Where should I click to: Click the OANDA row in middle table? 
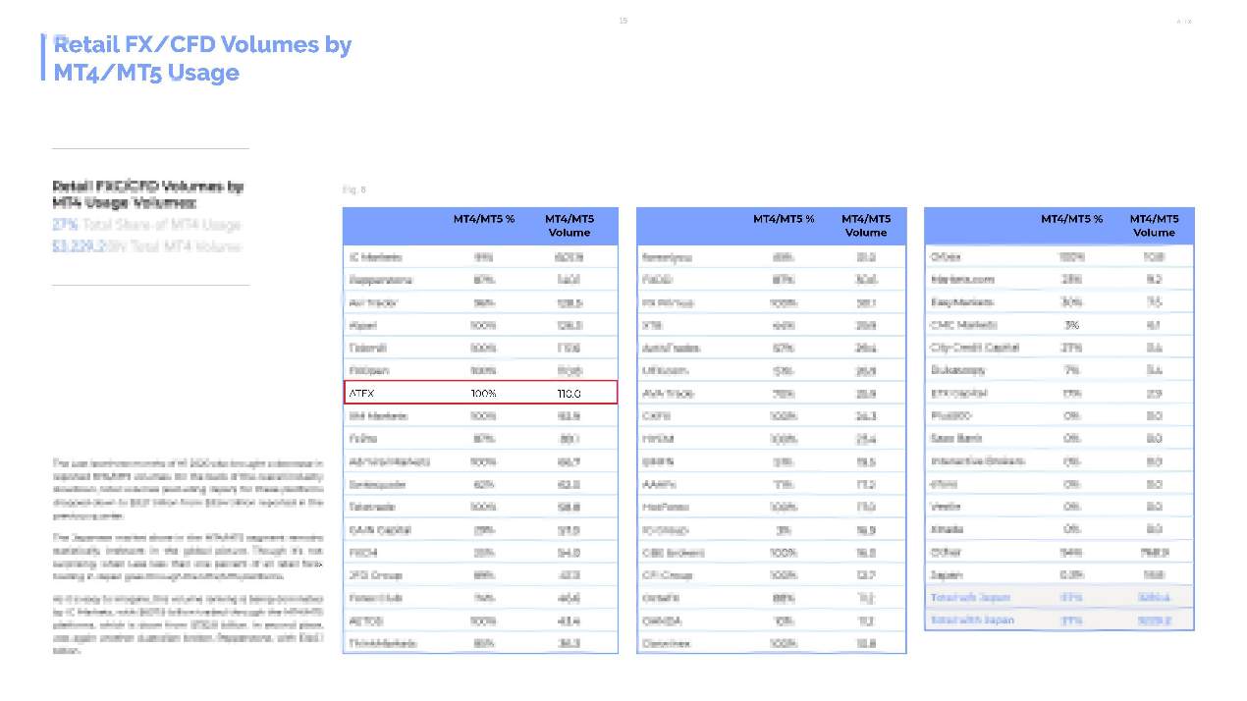[x=771, y=620]
